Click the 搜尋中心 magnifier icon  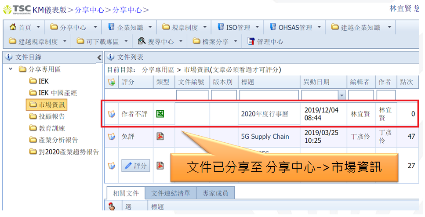142,41
